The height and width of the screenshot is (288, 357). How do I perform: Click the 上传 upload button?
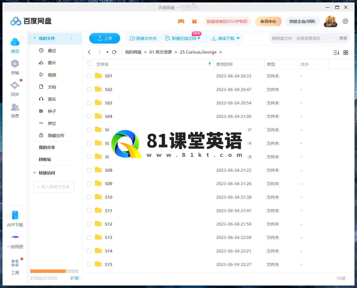click(105, 38)
